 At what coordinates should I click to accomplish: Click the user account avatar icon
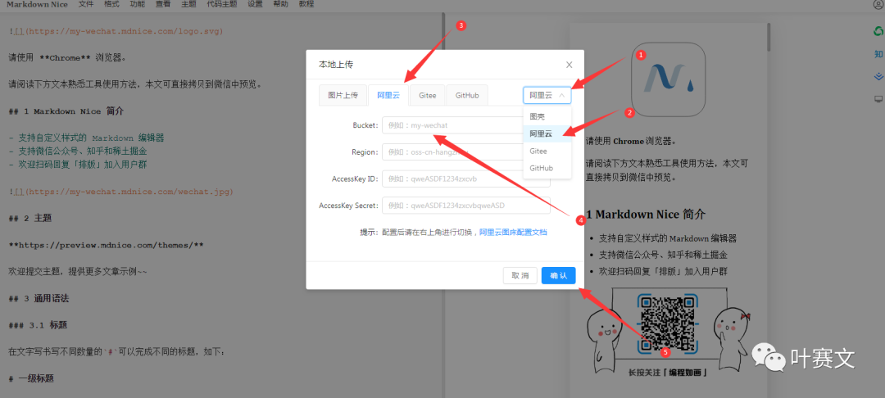[878, 4]
